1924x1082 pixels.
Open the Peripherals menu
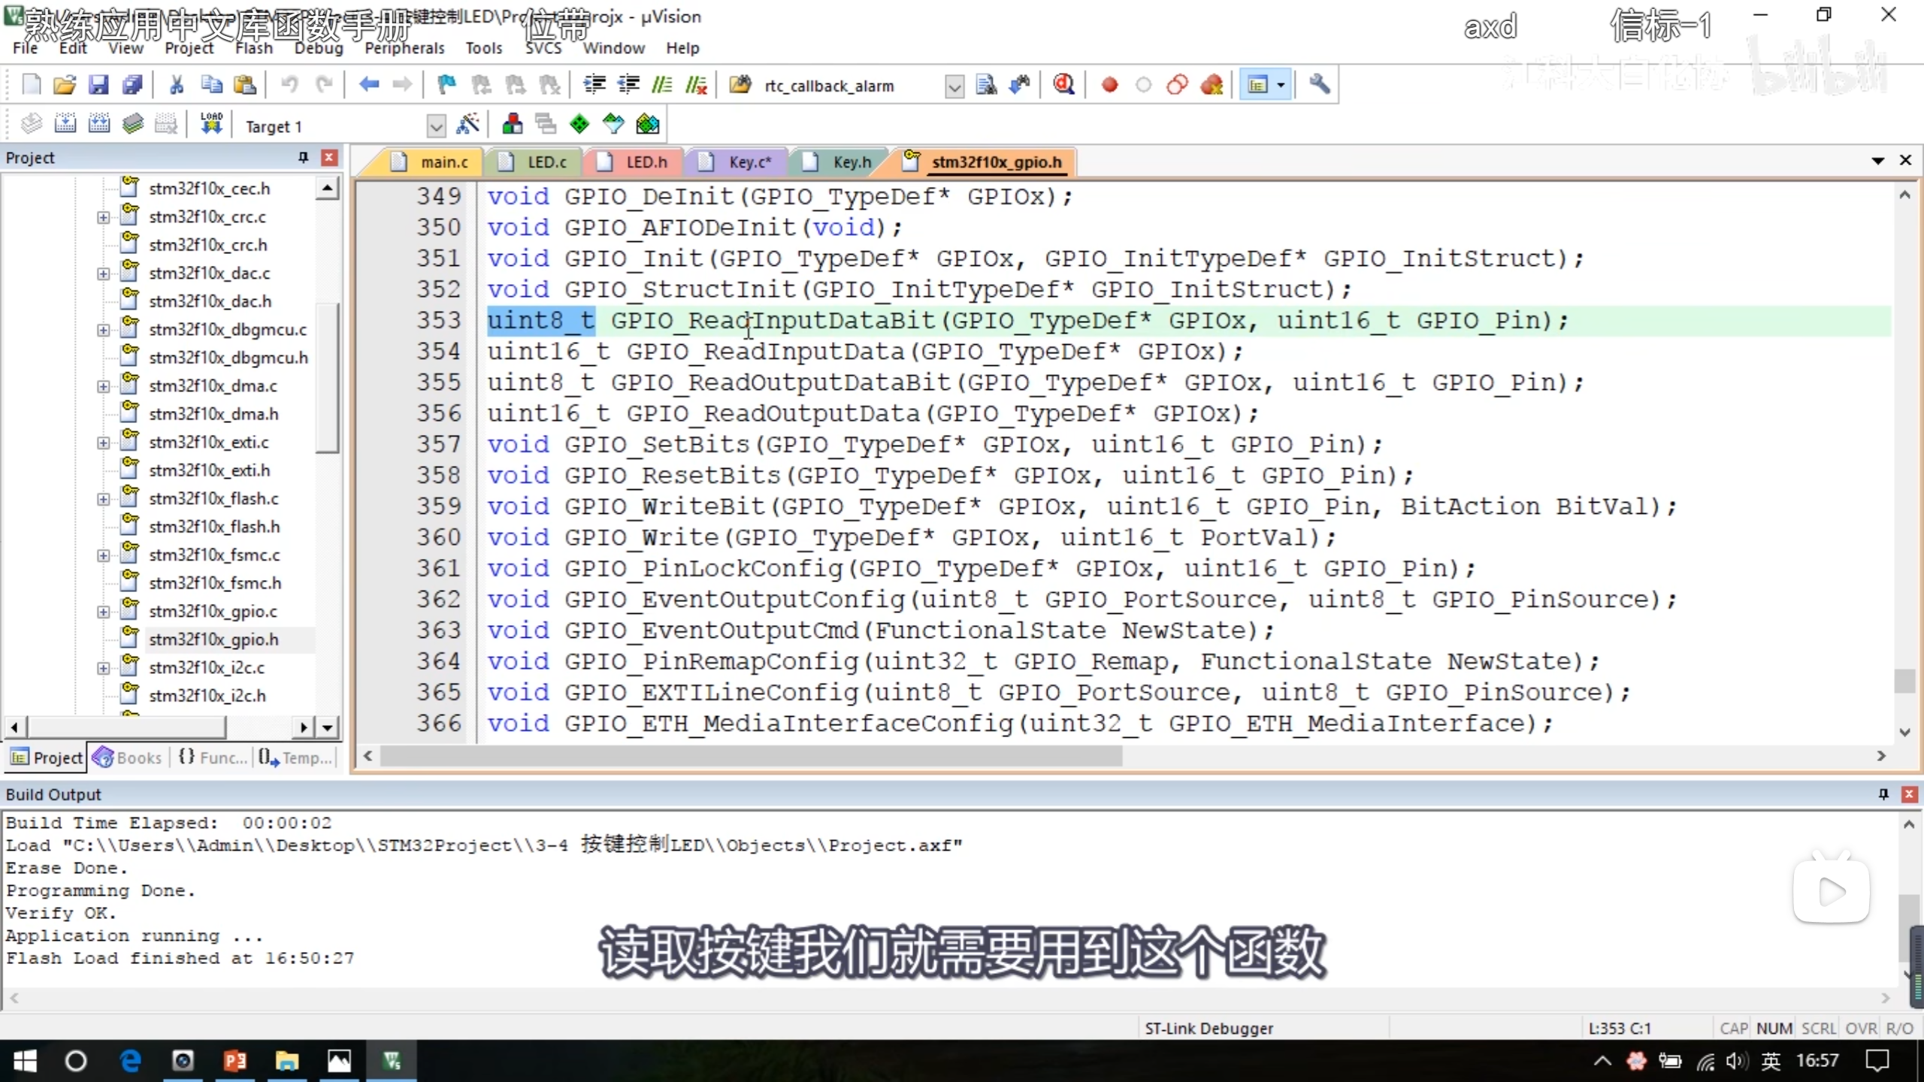(404, 48)
